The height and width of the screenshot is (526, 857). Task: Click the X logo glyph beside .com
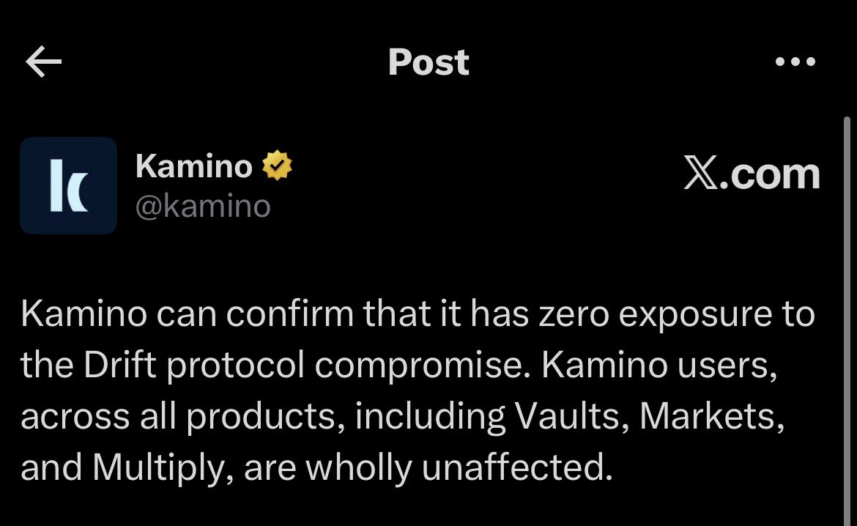[x=702, y=175]
